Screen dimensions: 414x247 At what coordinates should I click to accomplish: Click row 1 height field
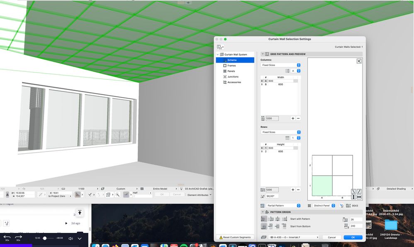click(281, 148)
